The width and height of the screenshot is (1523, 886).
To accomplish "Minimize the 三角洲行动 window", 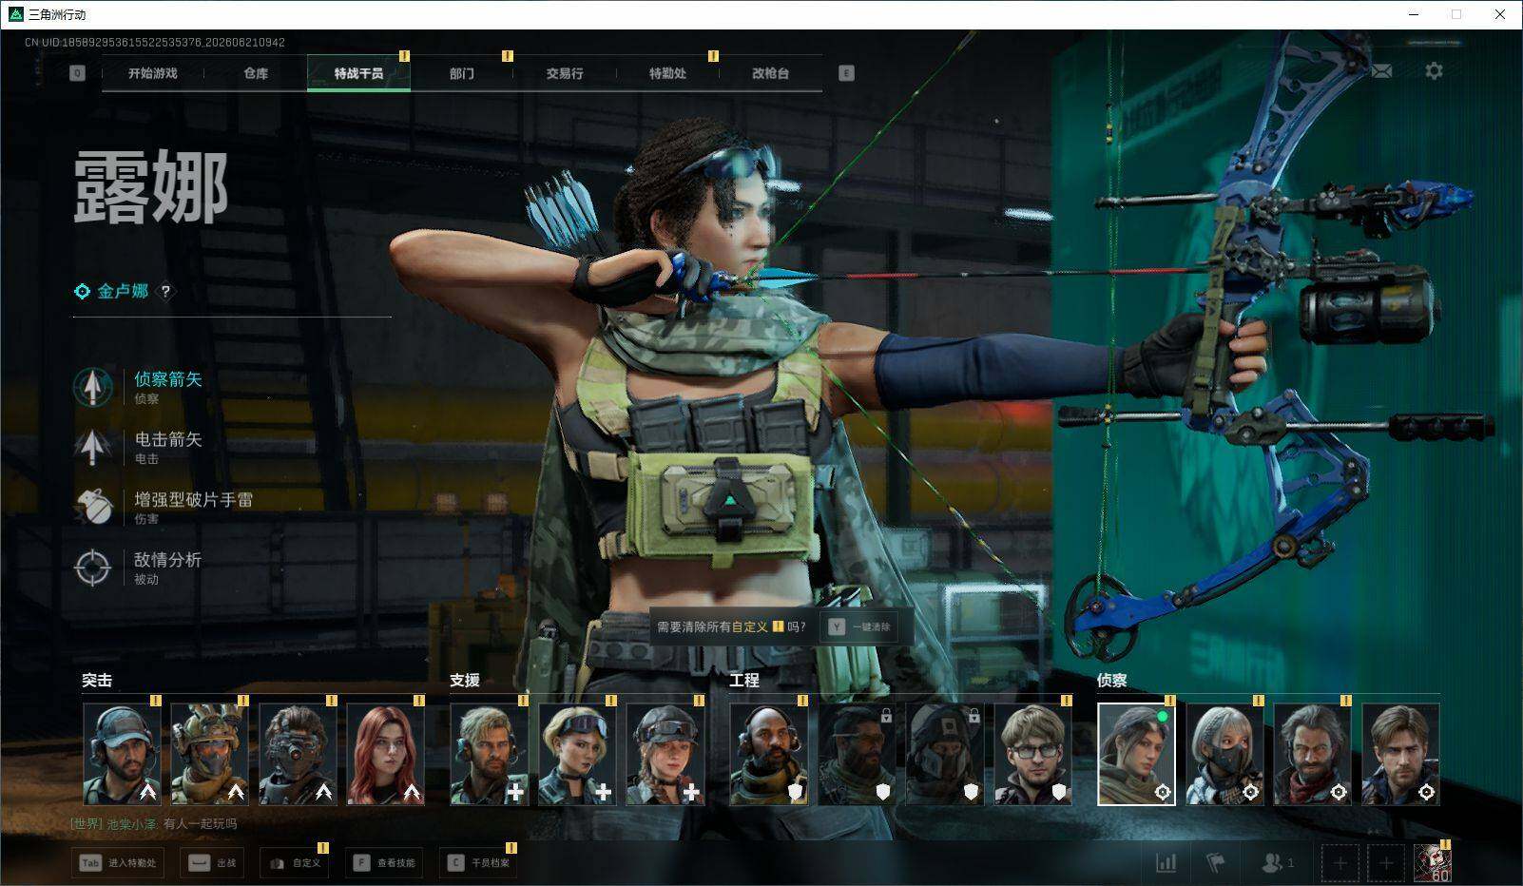I will click(x=1413, y=14).
